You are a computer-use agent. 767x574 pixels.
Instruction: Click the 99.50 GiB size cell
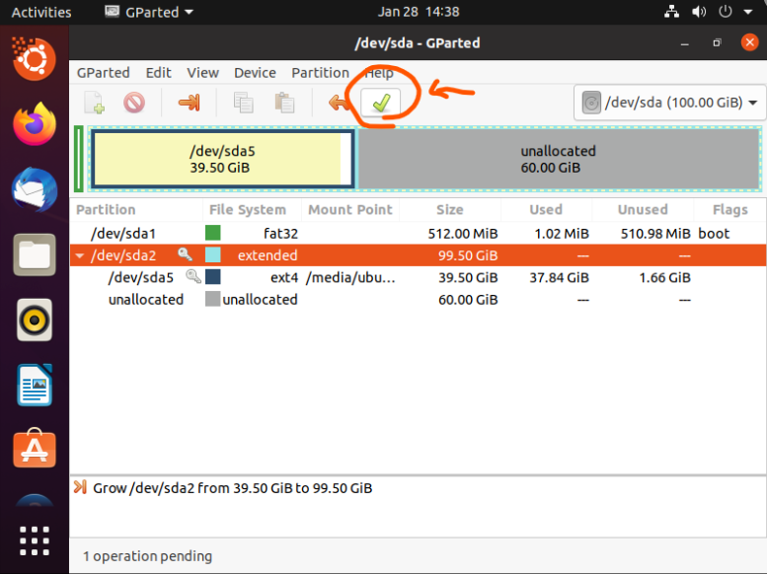click(468, 255)
